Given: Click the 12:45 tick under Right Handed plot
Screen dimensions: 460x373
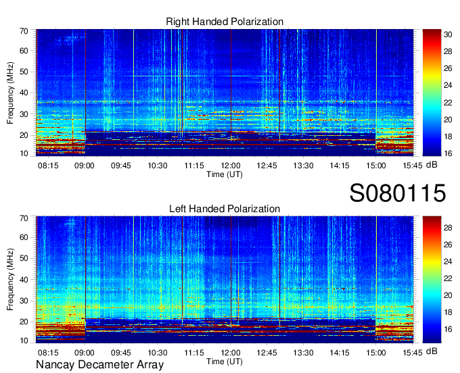Looking at the screenshot, I should tap(267, 166).
